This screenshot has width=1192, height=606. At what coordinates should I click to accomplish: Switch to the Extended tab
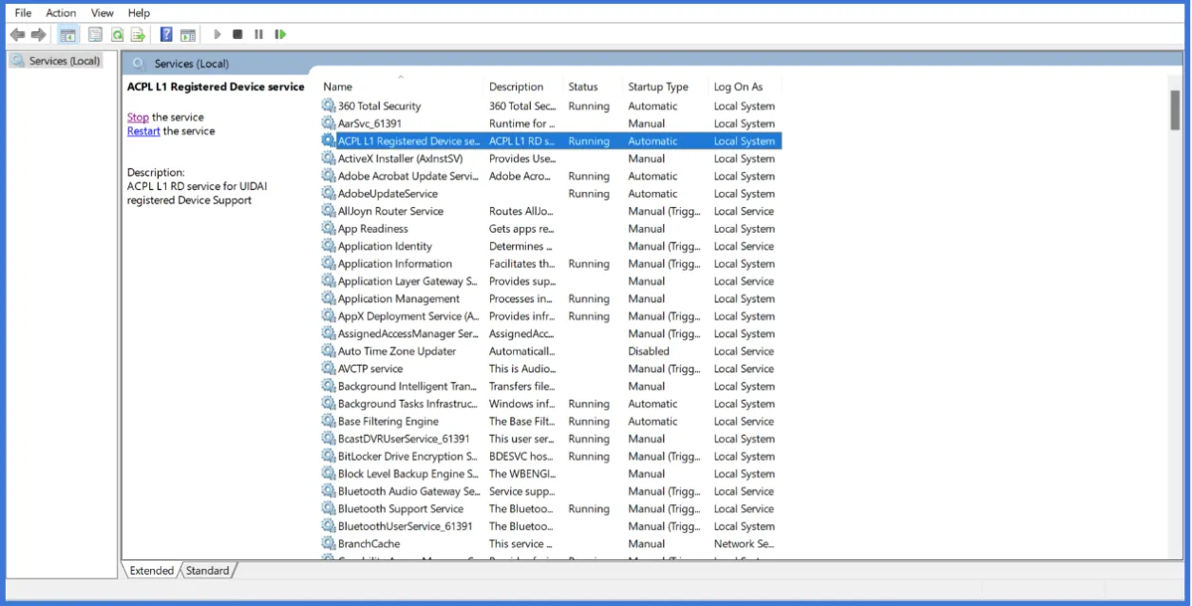click(x=152, y=571)
